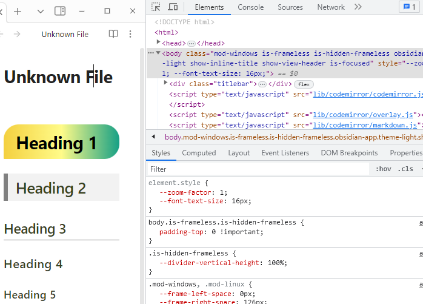Show more DevTools tabs chevron
423x304 pixels.
(x=358, y=7)
